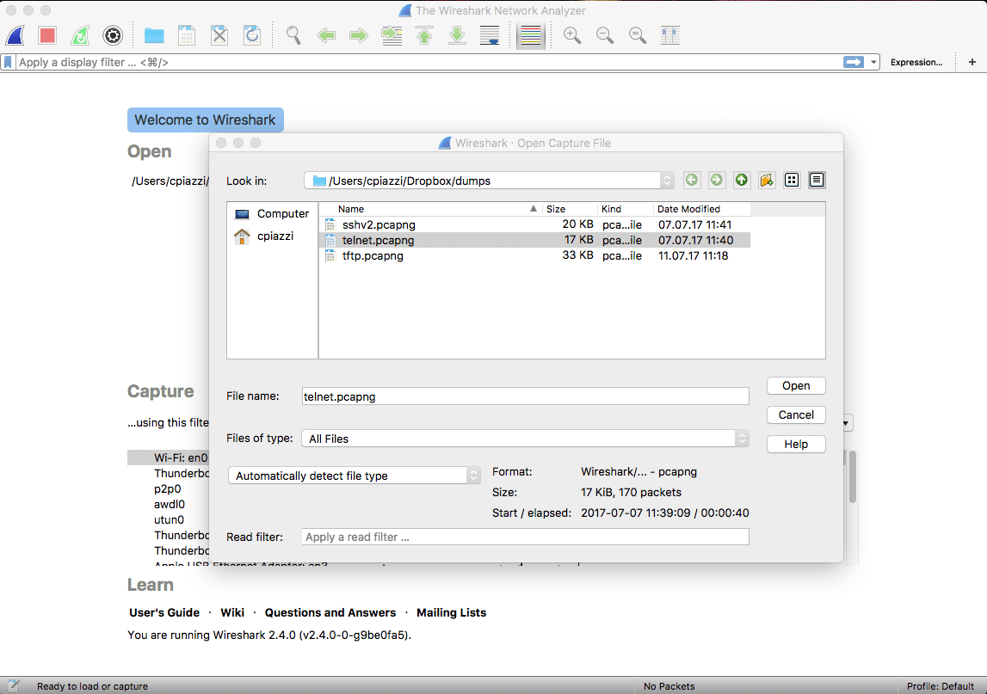Select Computer in the dialog sidebar

[x=272, y=214]
